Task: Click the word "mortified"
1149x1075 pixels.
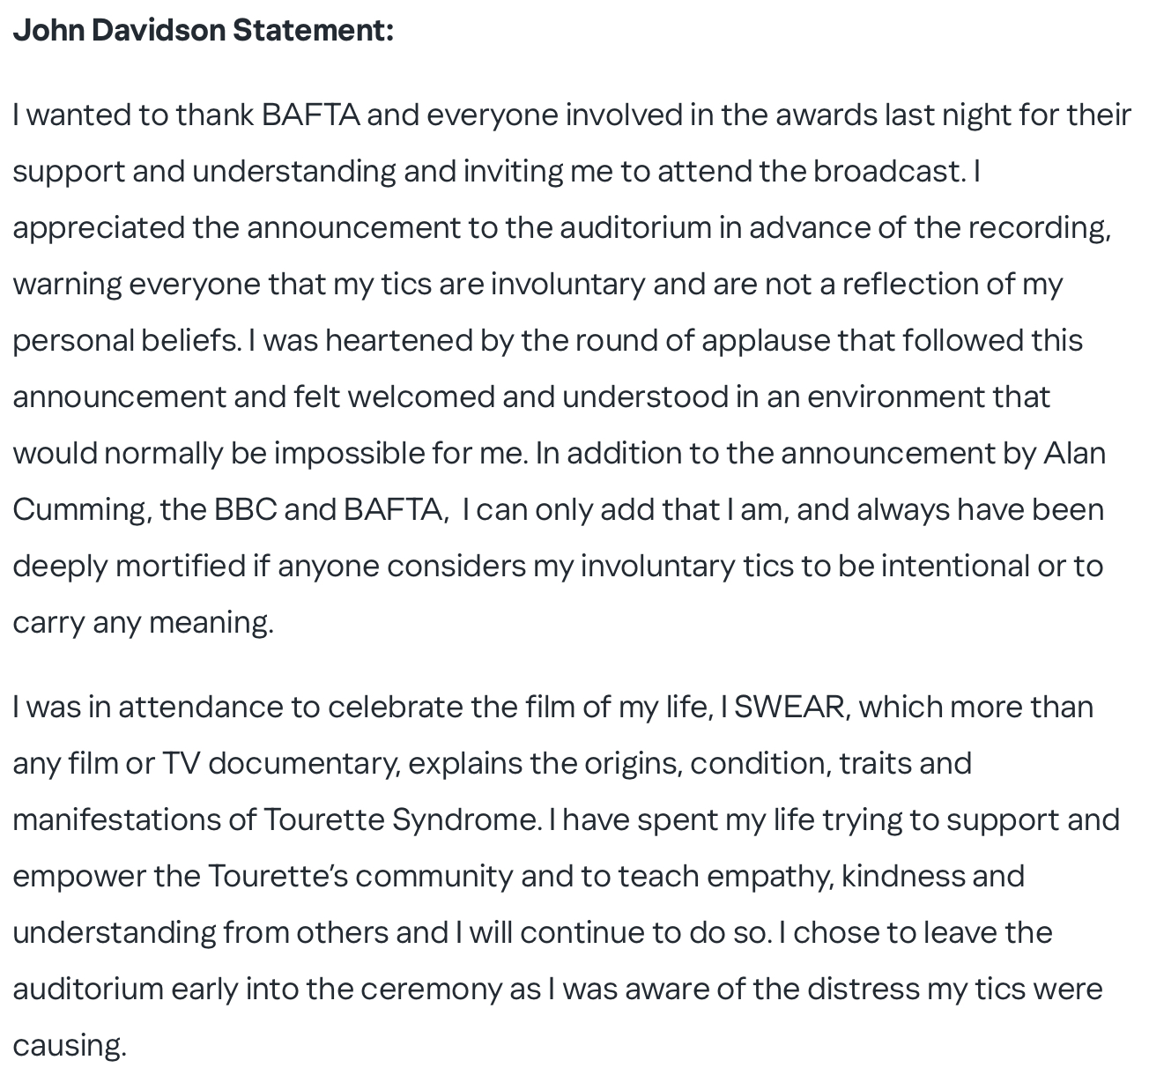Action: pyautogui.click(x=181, y=566)
